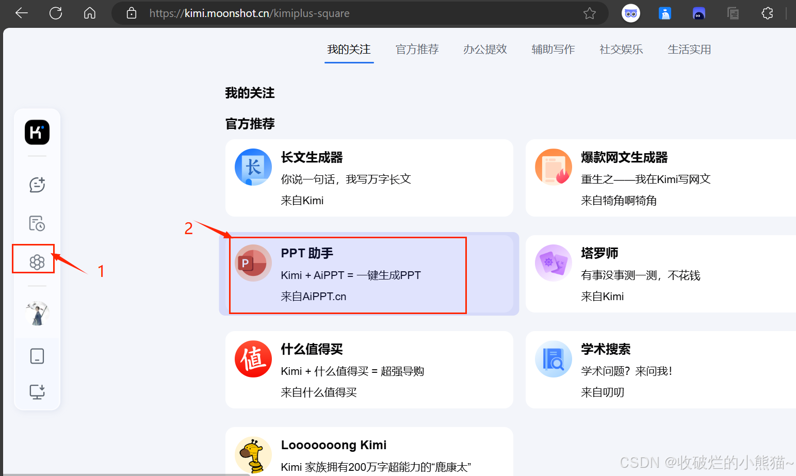The image size is (796, 476).
Task: Click text 来自AiPPT.cn
Action: click(313, 297)
